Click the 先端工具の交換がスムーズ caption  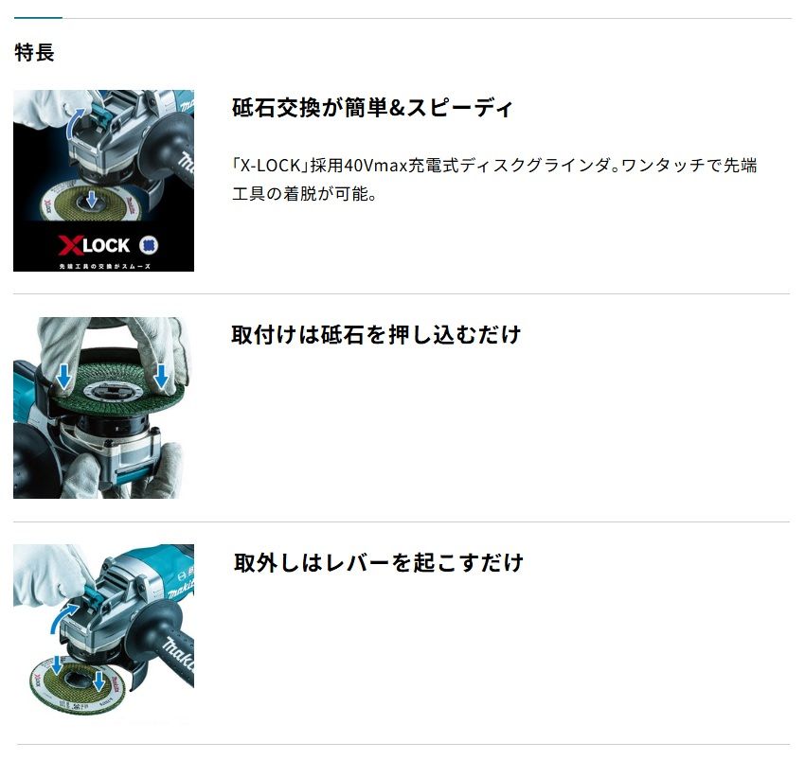point(105,266)
